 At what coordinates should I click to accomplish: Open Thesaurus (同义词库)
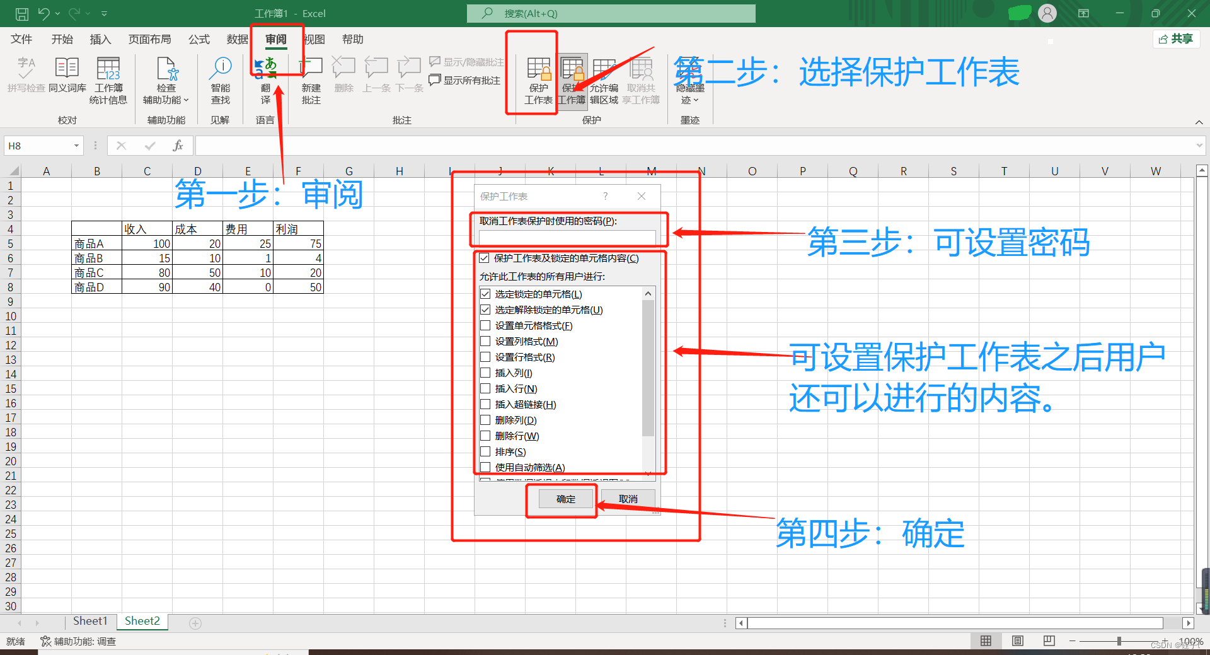pyautogui.click(x=67, y=74)
